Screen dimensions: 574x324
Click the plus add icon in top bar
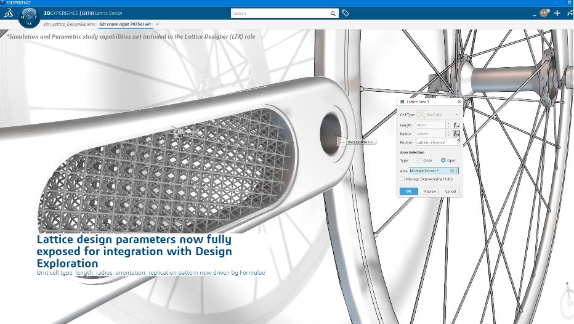tap(557, 13)
